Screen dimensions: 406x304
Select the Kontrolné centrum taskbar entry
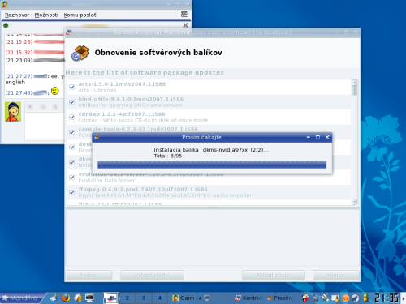click(249, 298)
